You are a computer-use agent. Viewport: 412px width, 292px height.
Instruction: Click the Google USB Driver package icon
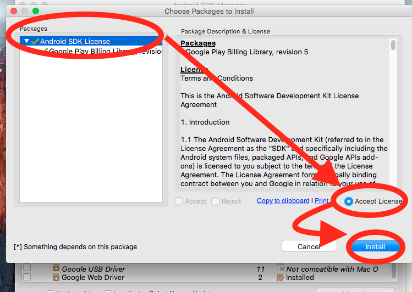tap(56, 269)
